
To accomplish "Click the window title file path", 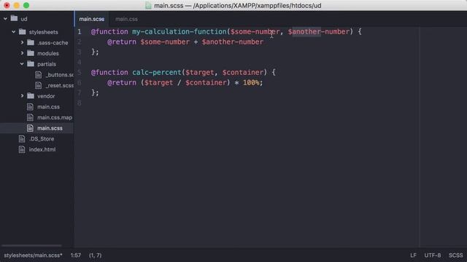I will coord(238,6).
